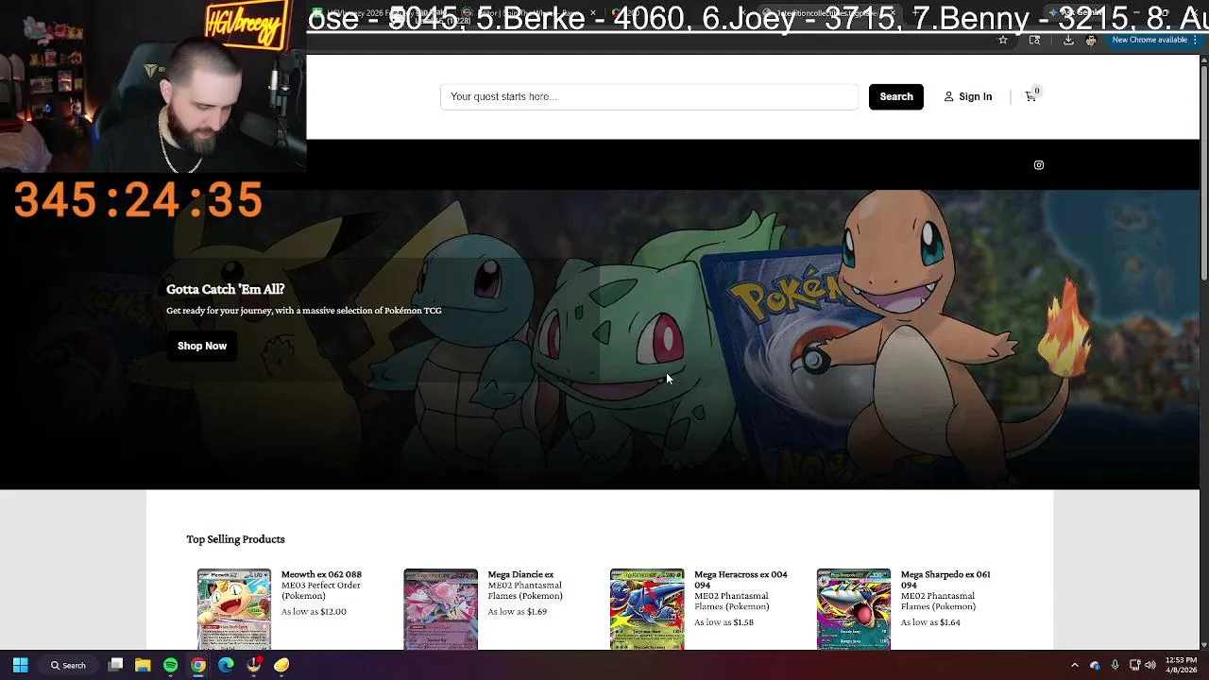The image size is (1209, 680).
Task: Click the Mega Diancie ex card thumbnail
Action: click(441, 609)
